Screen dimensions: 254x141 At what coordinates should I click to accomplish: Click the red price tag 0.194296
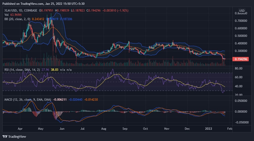click(240, 59)
